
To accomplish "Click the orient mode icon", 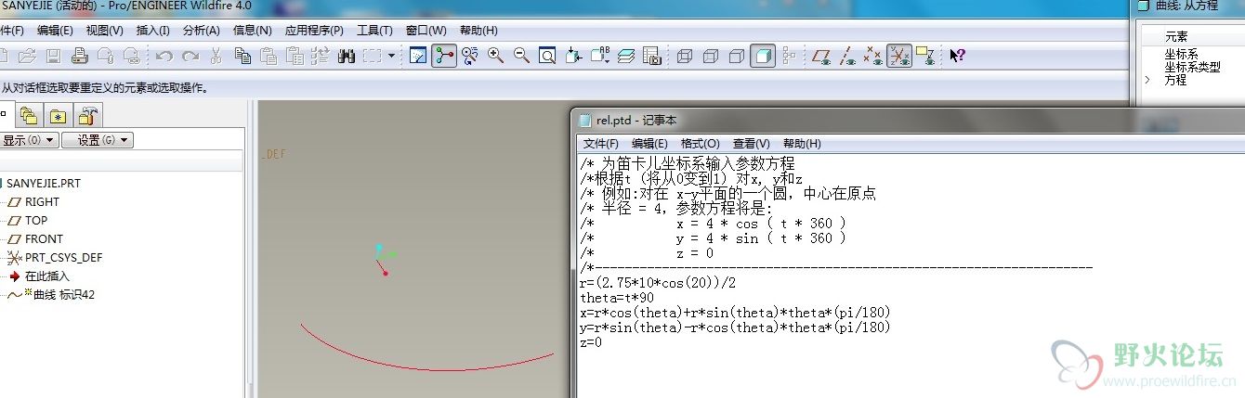I will [x=470, y=56].
